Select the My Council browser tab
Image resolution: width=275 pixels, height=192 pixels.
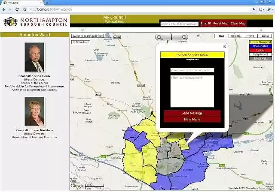click(x=22, y=3)
